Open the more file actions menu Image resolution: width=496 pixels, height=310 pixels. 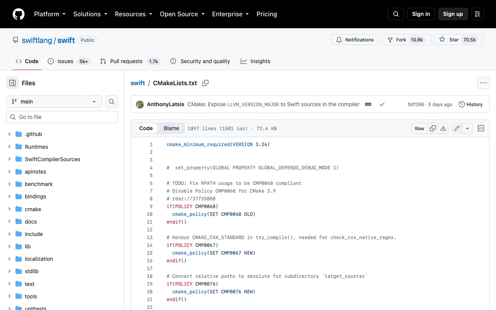coord(483,83)
